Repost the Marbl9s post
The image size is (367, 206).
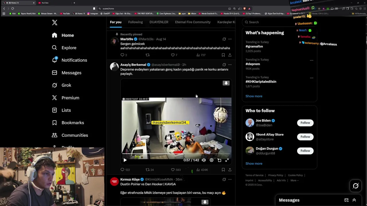[x=148, y=55]
